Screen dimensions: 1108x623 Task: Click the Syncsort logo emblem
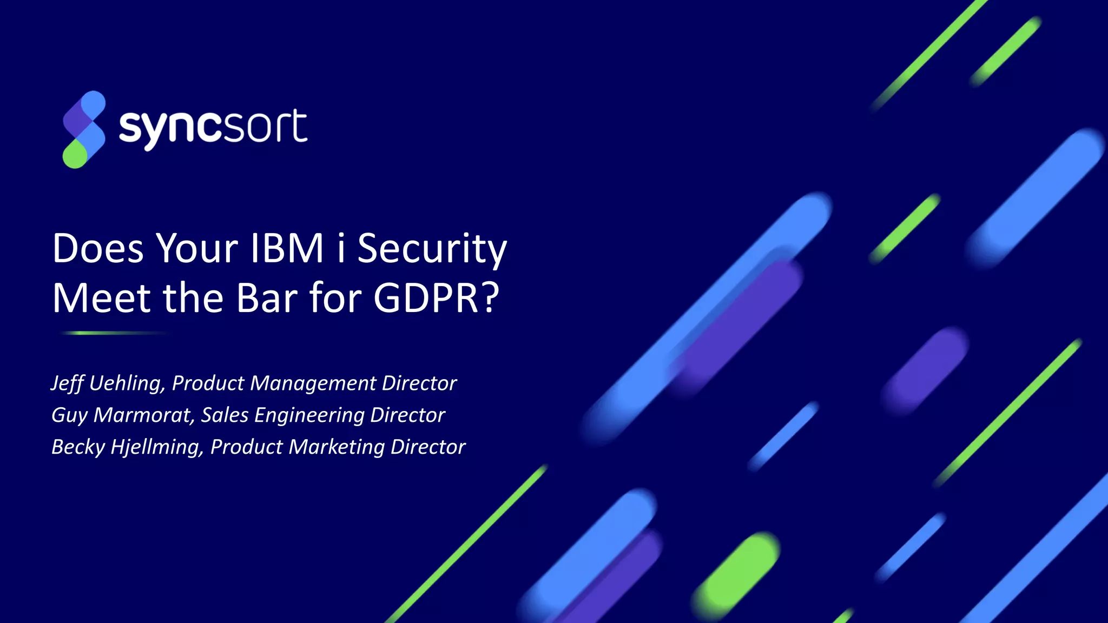coord(84,129)
